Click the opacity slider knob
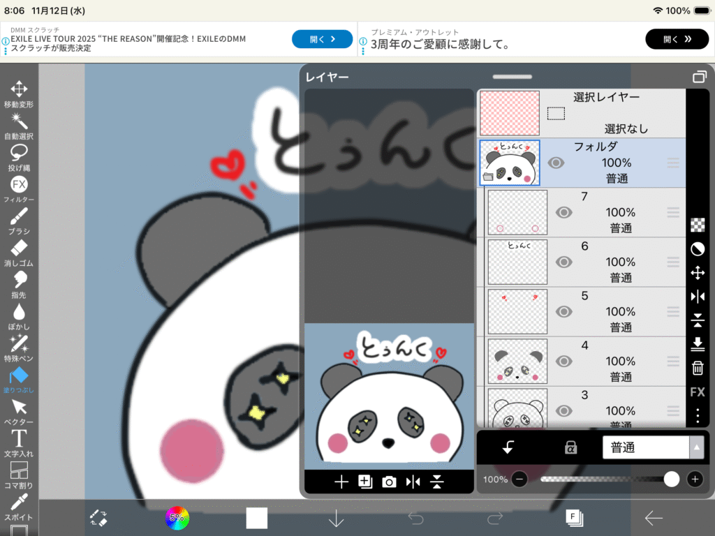 tap(671, 479)
